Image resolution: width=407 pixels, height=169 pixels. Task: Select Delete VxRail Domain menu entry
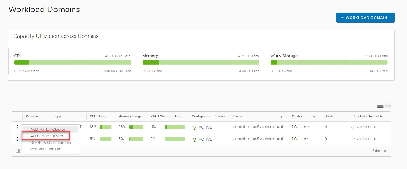coord(51,143)
